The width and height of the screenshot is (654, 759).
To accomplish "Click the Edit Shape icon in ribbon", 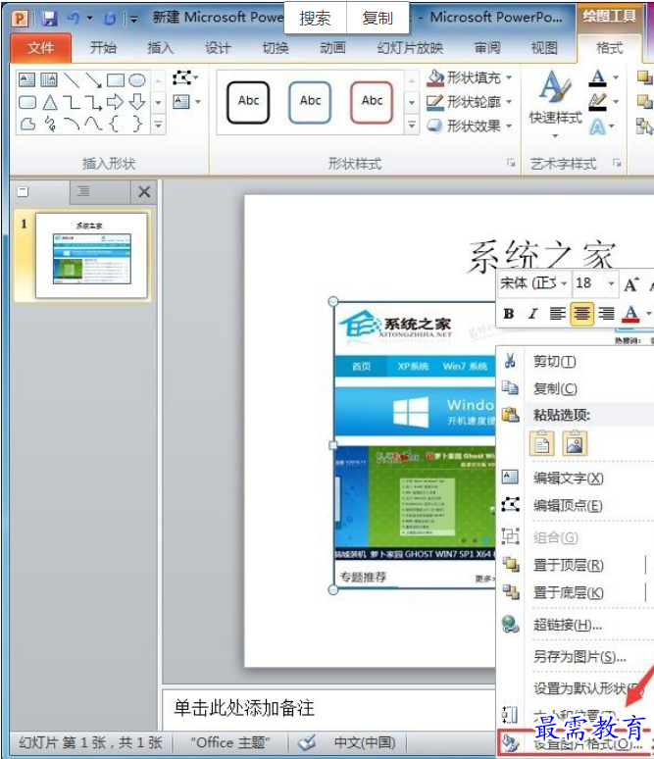I will click(x=185, y=77).
